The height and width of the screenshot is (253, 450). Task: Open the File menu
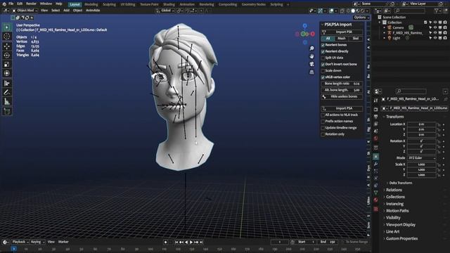[x=11, y=4]
